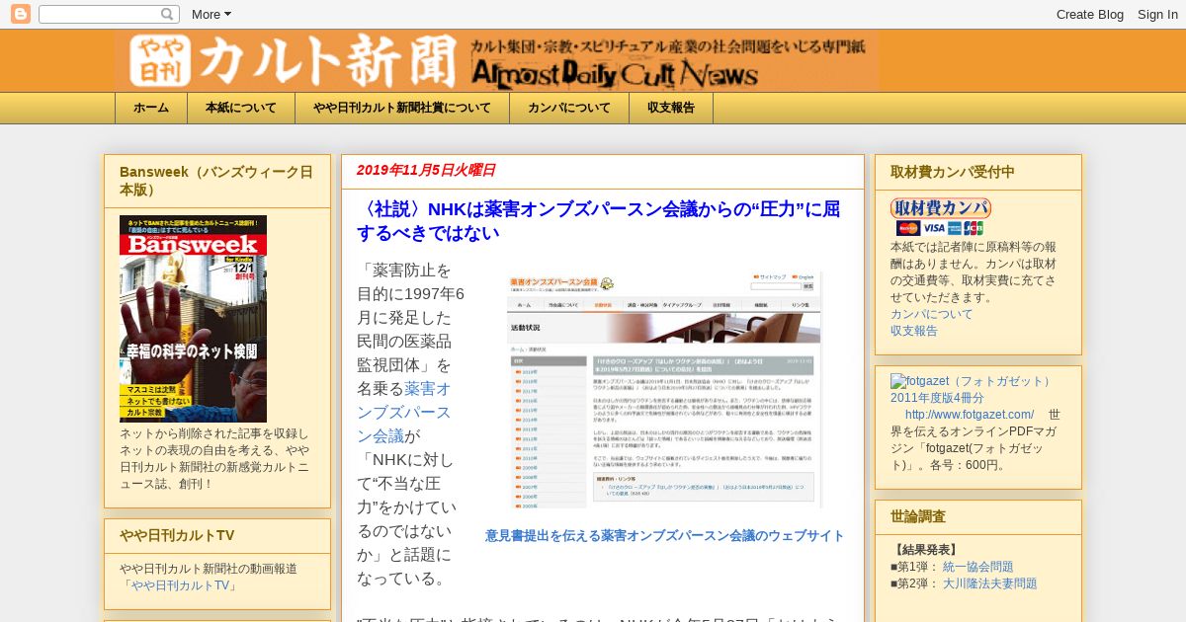Open the カンパについて menu tab
This screenshot has height=622, width=1186.
pos(569,109)
